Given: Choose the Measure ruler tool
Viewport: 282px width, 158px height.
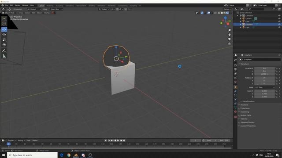Looking at the screenshot, I should point(4,56).
